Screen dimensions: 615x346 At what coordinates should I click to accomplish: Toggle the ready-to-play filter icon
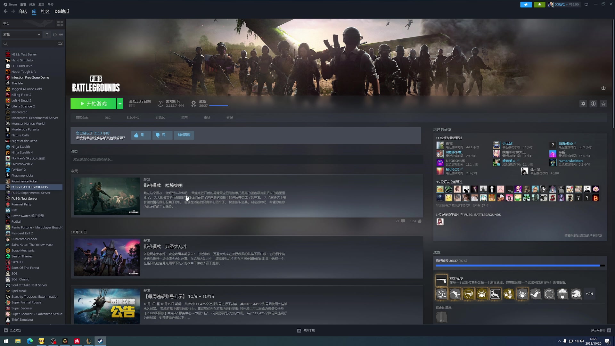tap(61, 35)
